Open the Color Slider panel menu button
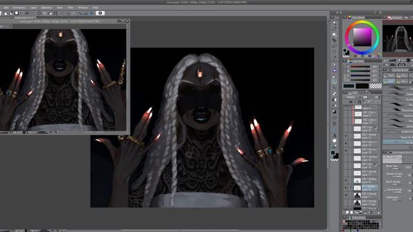Viewport: 413px width, 232px height. (x=345, y=61)
